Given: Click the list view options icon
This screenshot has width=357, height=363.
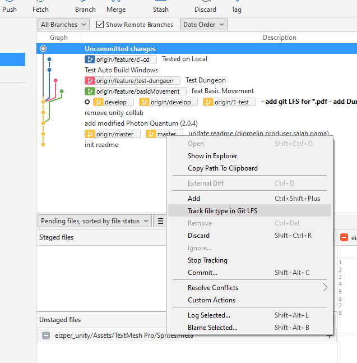Looking at the screenshot, I should pos(161,221).
